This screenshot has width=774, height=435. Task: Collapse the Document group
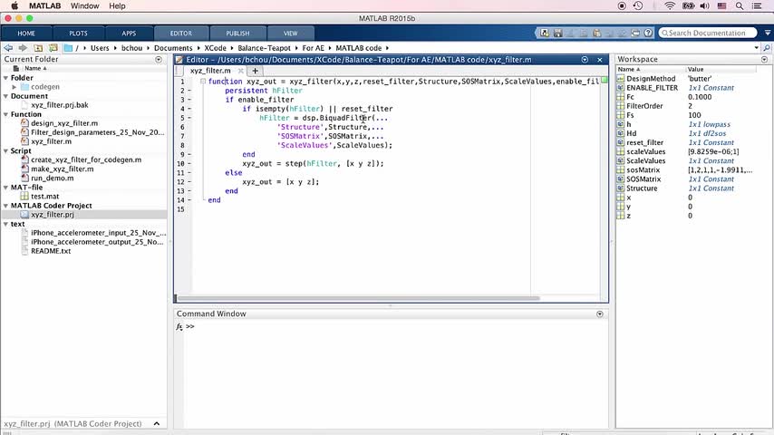tap(6, 96)
